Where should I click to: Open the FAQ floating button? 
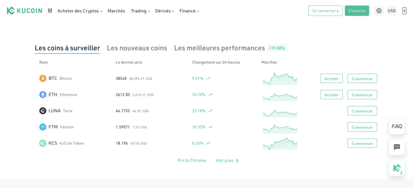[397, 126]
